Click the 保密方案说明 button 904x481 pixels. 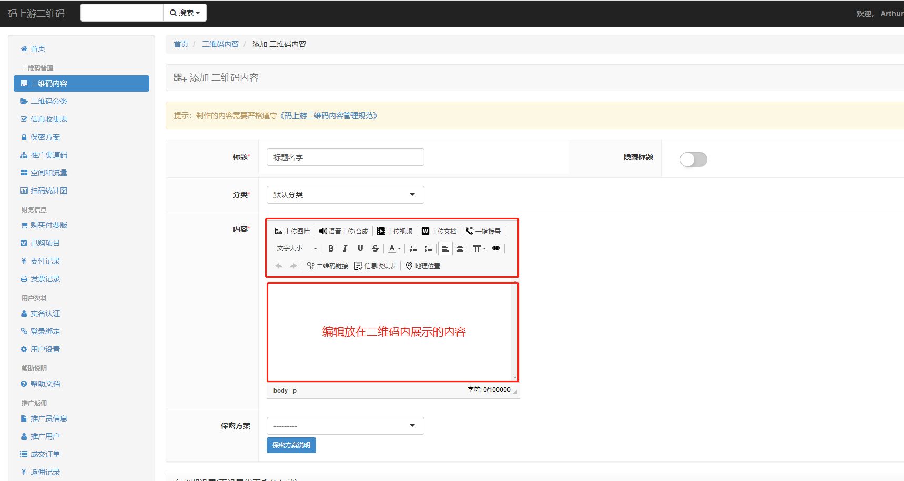tap(291, 445)
